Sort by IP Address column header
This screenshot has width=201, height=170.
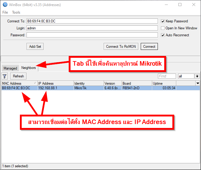(x=55, y=83)
